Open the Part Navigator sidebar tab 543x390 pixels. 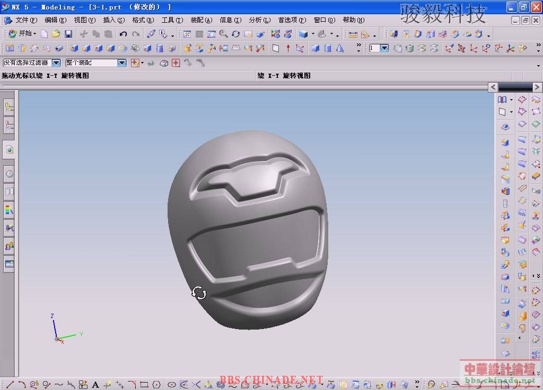[10, 125]
